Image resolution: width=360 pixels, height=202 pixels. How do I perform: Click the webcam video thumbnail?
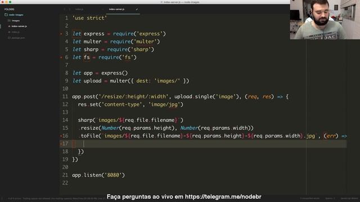(x=325, y=20)
